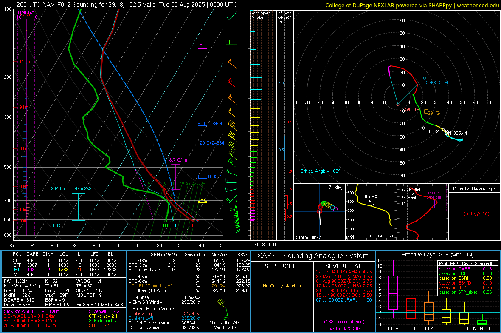Viewport: 501px width, 333px height.
Task: Select the MU parcel row
Action: (64, 274)
